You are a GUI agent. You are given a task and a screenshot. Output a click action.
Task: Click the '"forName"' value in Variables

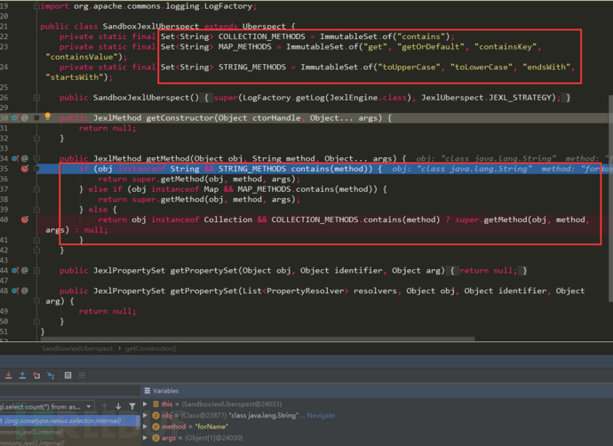click(x=211, y=426)
